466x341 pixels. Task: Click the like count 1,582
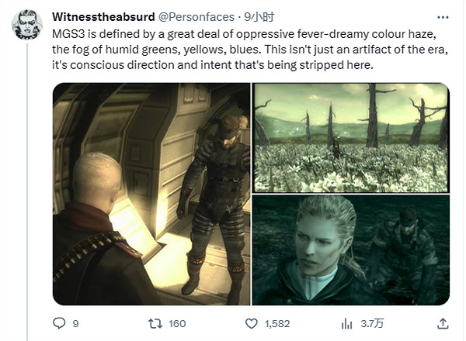coord(277,323)
